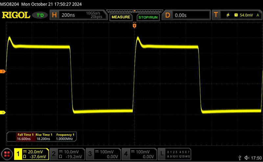Click the yellow channel 1 ground marker
Screen dimensions: 263x162
click(3, 112)
